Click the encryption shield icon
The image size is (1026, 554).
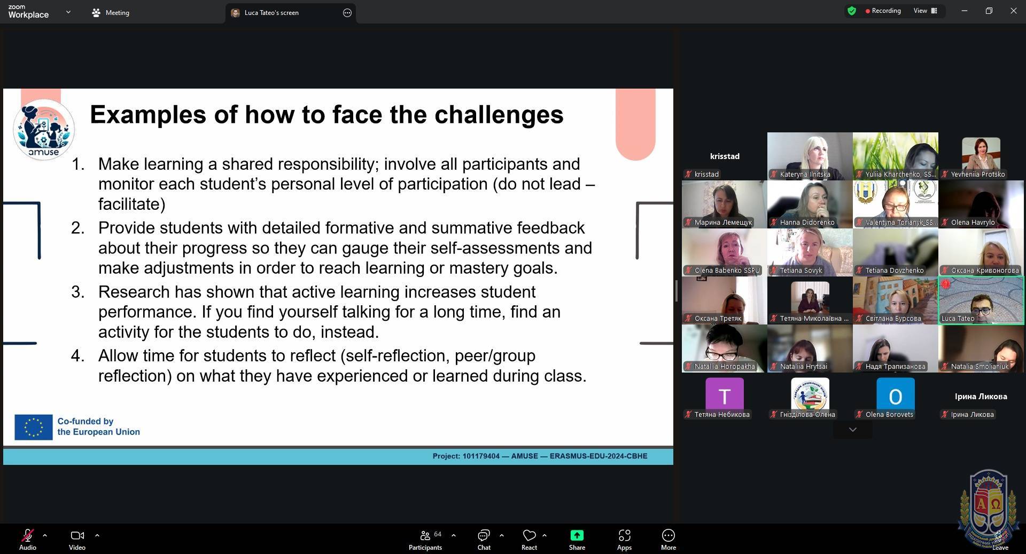[x=852, y=11]
